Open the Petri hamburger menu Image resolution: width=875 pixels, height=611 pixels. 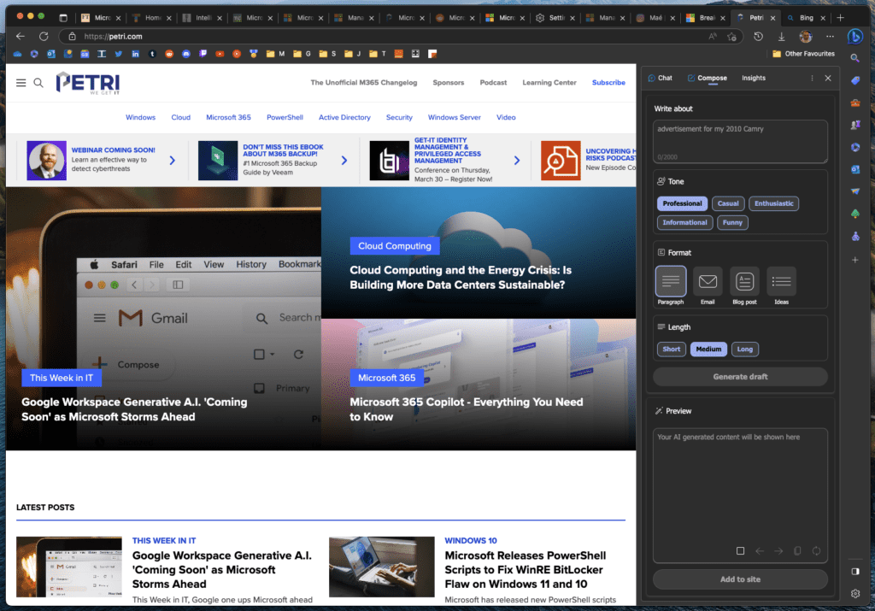(21, 83)
